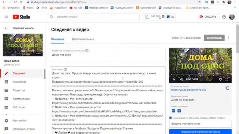Open Яндекс bookmark
The width and height of the screenshot is (239, 134).
28,8
